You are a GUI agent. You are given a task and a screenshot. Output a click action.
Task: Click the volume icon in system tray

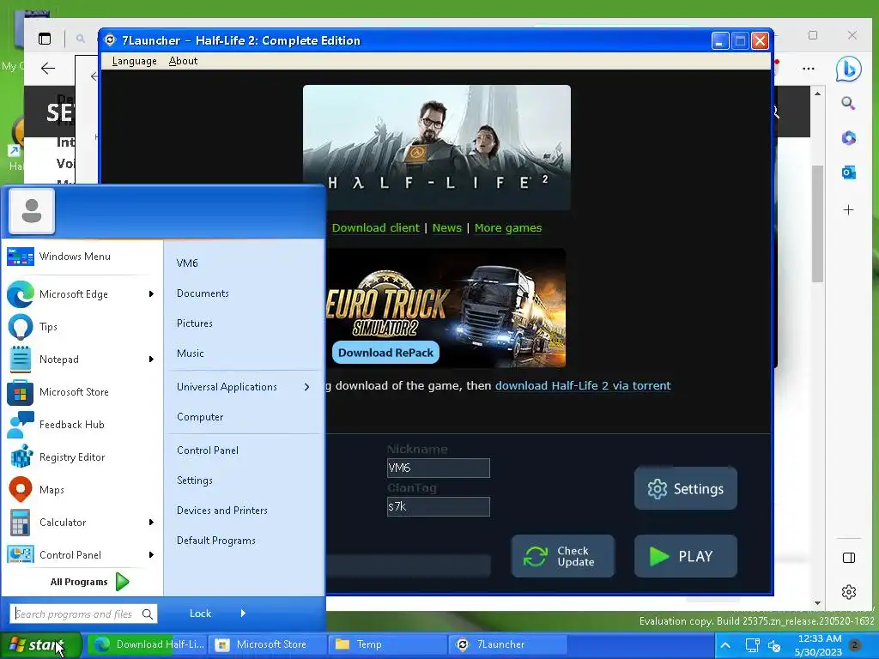click(774, 646)
